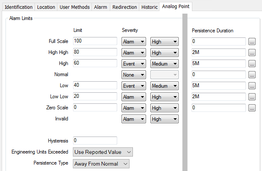Open ellipsis button for Zero Scale persistence

pyautogui.click(x=252, y=108)
